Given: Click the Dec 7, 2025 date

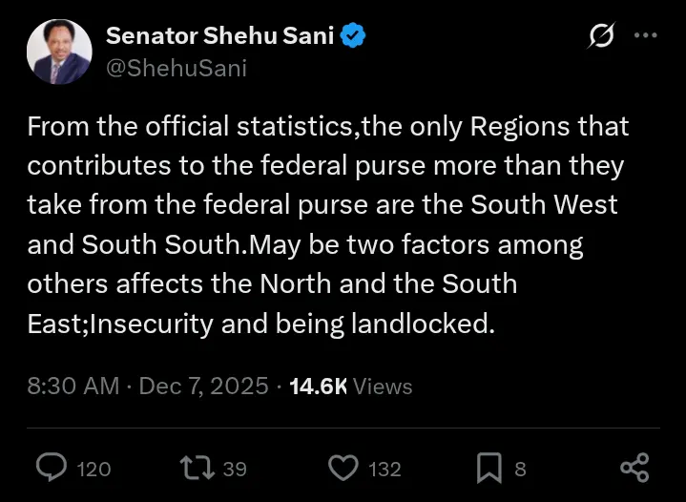Looking at the screenshot, I should [204, 387].
